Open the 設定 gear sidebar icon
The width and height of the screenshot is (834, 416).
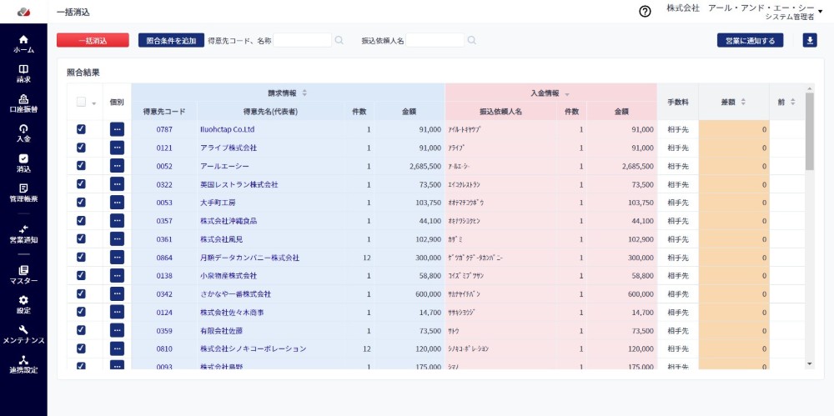click(x=23, y=304)
